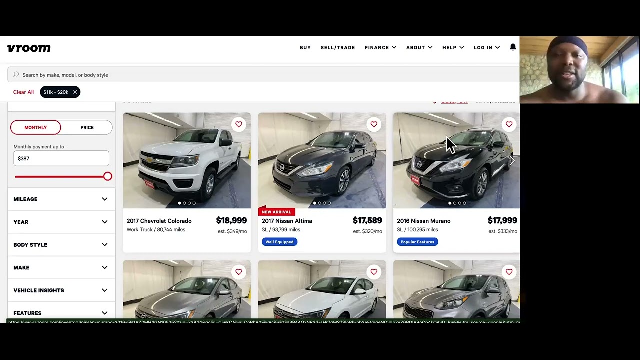Open the notifications bell icon

tap(513, 47)
